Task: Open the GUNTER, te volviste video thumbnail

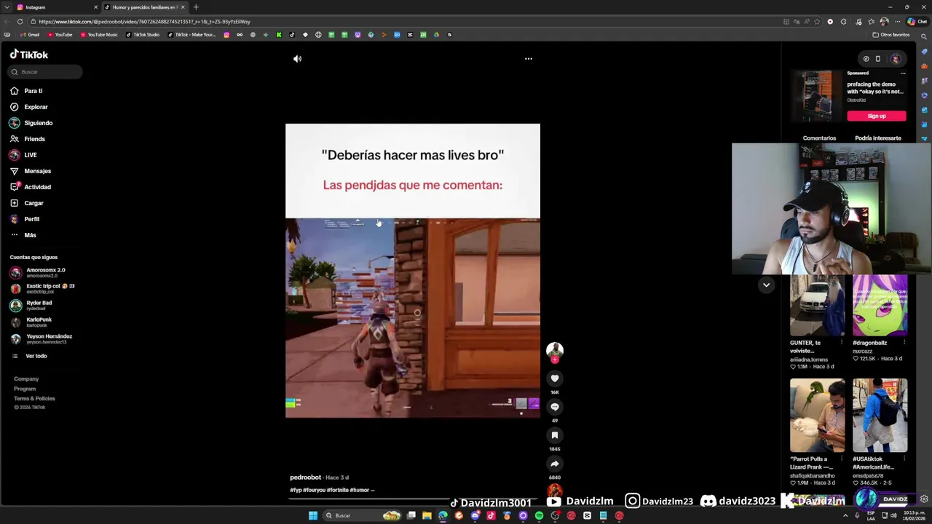Action: [817, 306]
